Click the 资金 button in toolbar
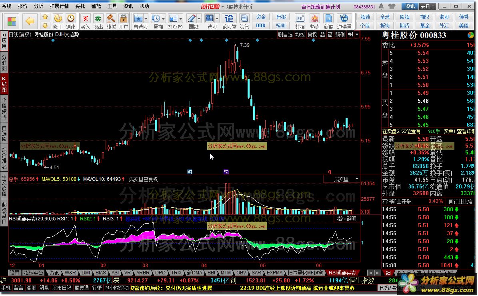 click(261, 17)
